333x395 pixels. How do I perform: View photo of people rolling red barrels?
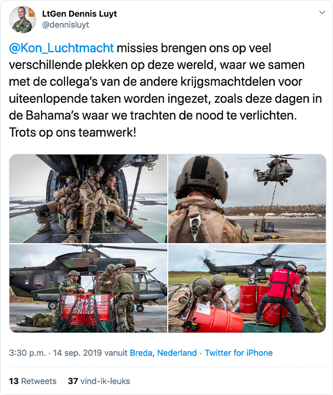247,288
